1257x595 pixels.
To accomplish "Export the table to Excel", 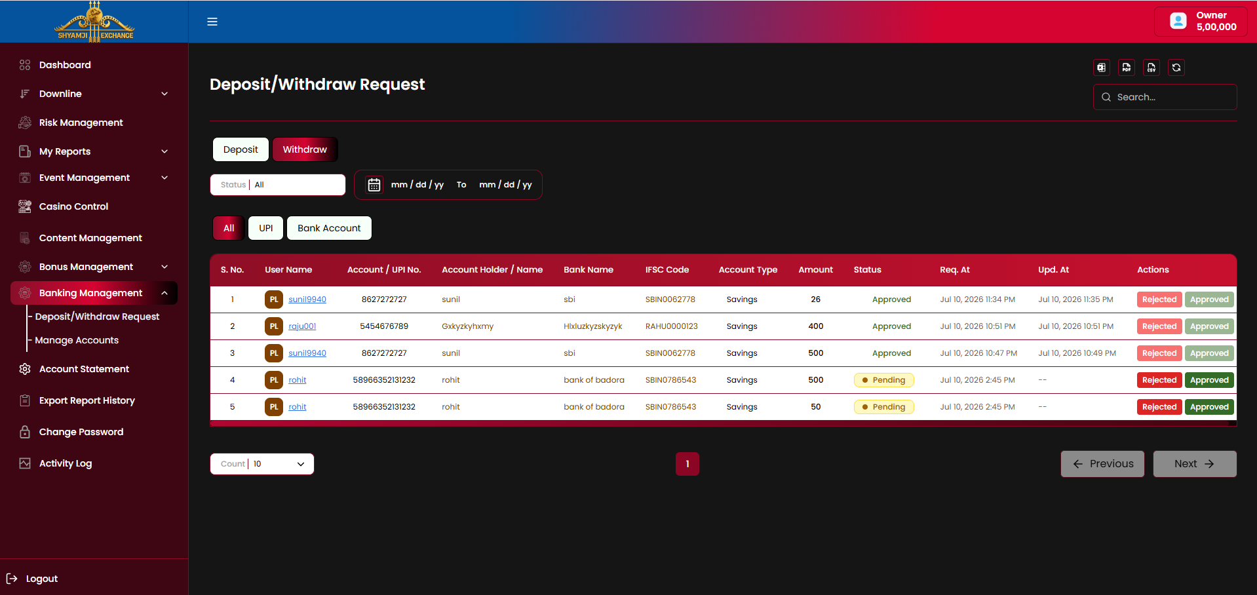I will click(1102, 67).
